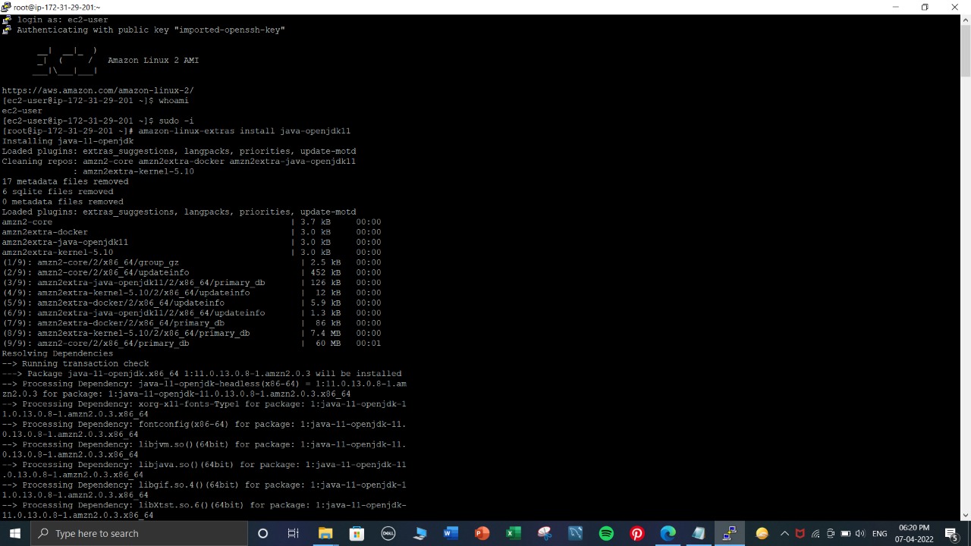This screenshot has width=971, height=546.
Task: Open the weather widget in the taskbar
Action: click(x=762, y=533)
